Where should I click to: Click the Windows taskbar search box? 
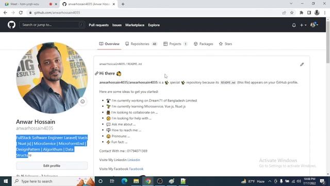[53, 181]
